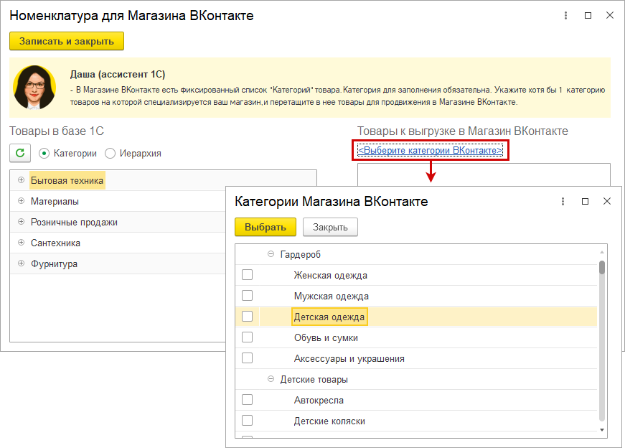Viewport: 625px width, 448px height.
Task: Select the Детская одежда highlighted cell
Action: 329,317
